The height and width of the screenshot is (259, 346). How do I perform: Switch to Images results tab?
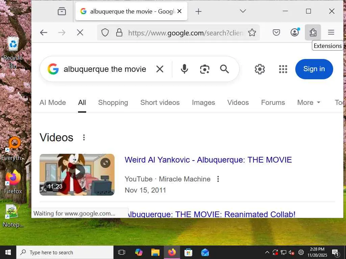tap(203, 103)
